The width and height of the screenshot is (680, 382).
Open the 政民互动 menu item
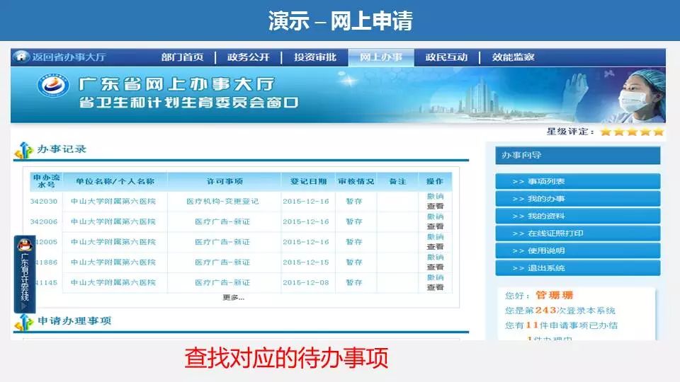point(447,57)
